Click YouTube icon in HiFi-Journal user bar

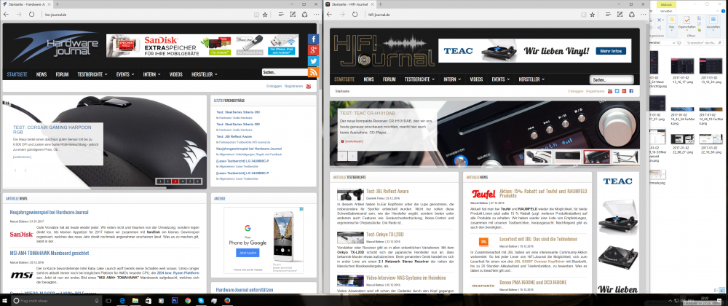tap(610, 92)
